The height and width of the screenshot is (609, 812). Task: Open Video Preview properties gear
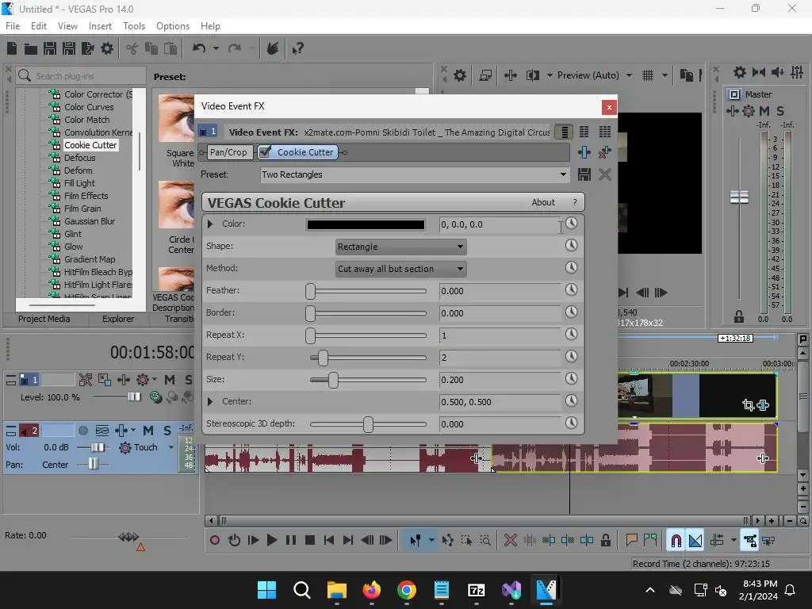click(459, 75)
